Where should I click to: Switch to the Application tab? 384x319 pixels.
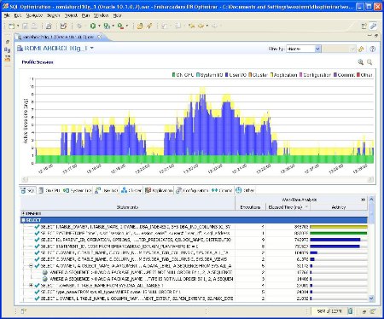[159, 190]
